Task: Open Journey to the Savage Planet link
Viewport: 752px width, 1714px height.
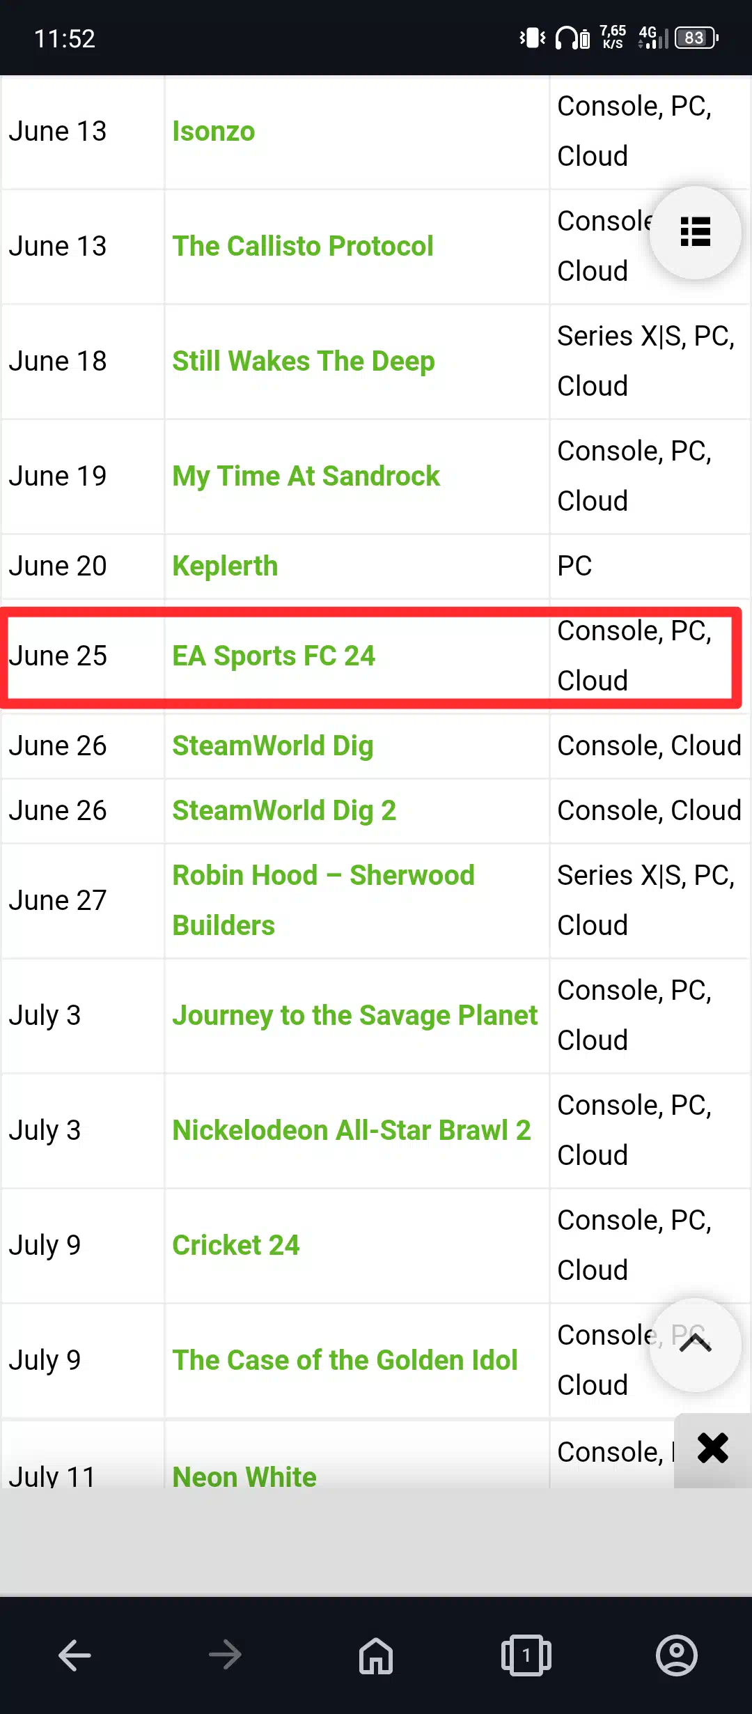Action: click(355, 1016)
